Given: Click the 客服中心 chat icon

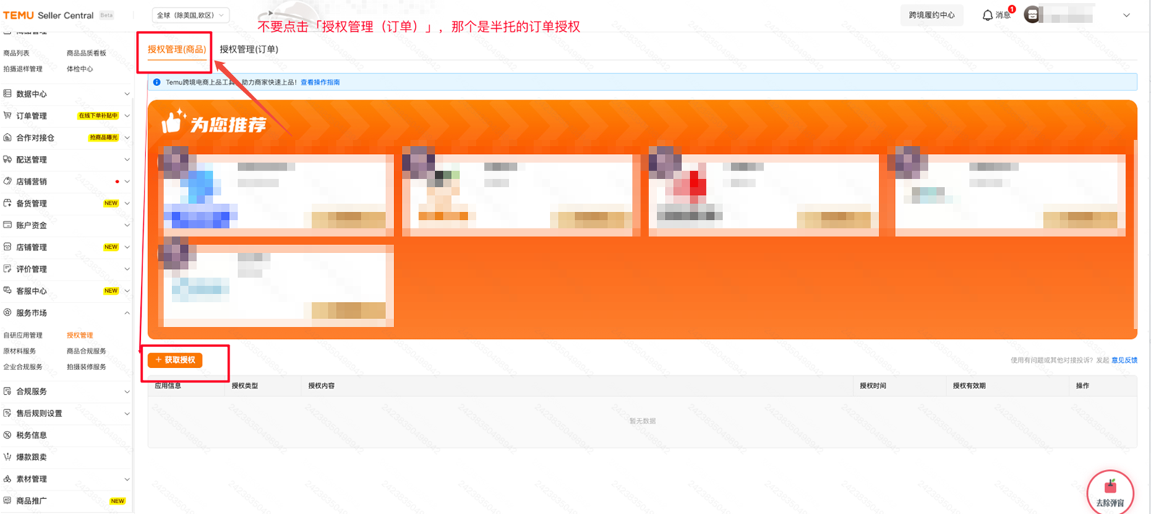Looking at the screenshot, I should tap(7, 291).
